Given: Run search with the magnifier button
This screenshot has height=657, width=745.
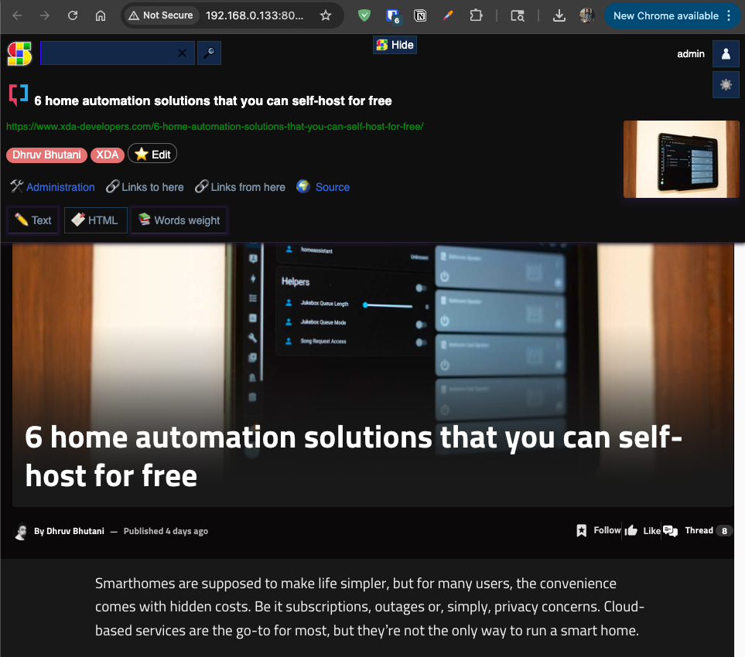Looking at the screenshot, I should point(209,53).
